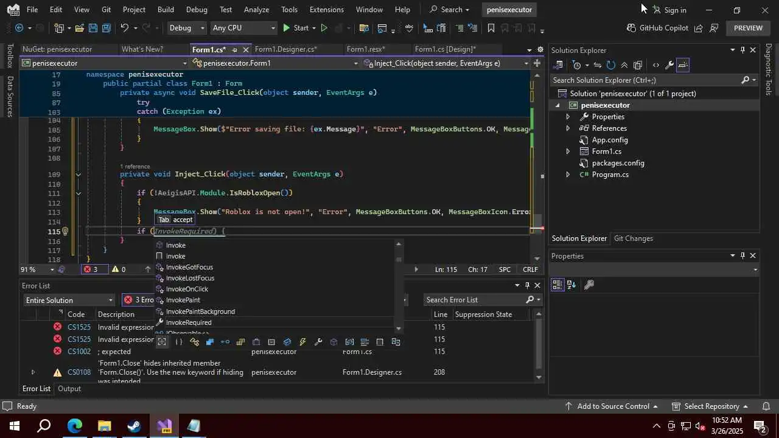779x438 pixels.
Task: Refresh Solution Explorer with the circular arrow icon
Action: pyautogui.click(x=610, y=65)
